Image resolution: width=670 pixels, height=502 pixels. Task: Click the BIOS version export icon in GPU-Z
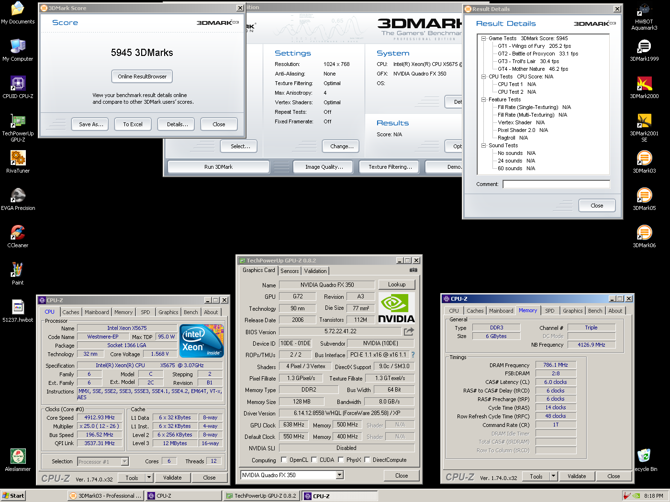pyautogui.click(x=409, y=331)
